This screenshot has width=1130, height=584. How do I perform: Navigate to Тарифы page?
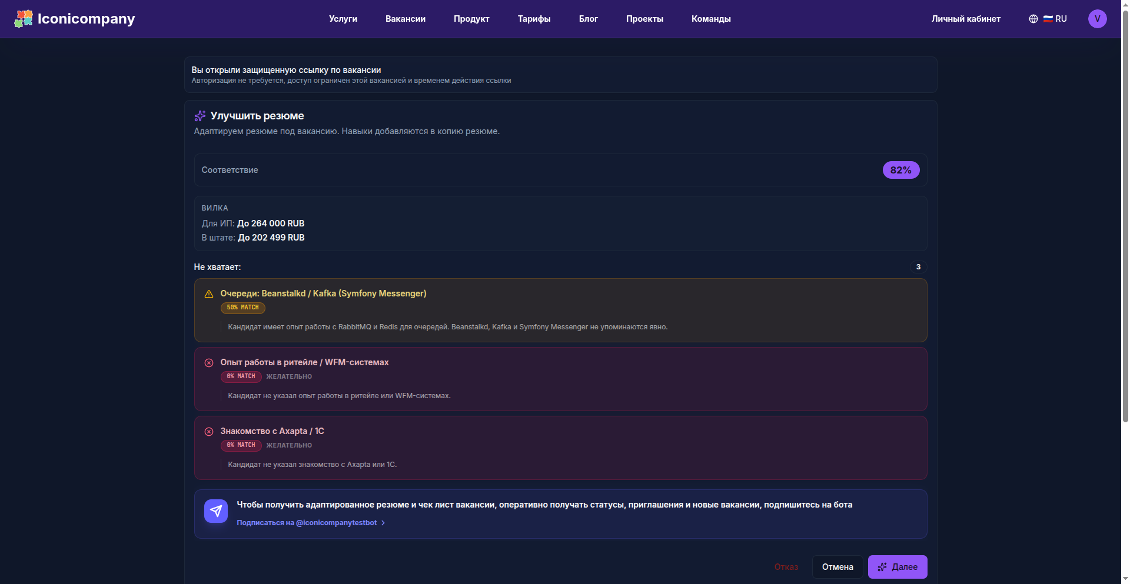[534, 19]
